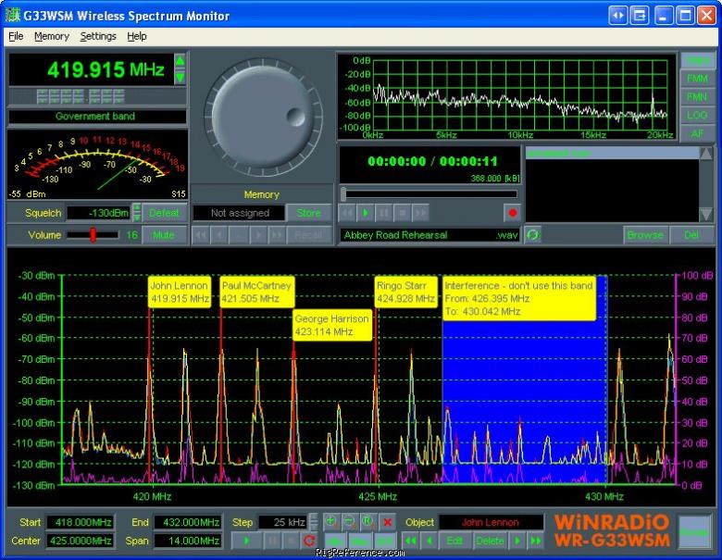Click the red Volume slider handle
Viewport: 722px width, 560px height.
pos(93,234)
